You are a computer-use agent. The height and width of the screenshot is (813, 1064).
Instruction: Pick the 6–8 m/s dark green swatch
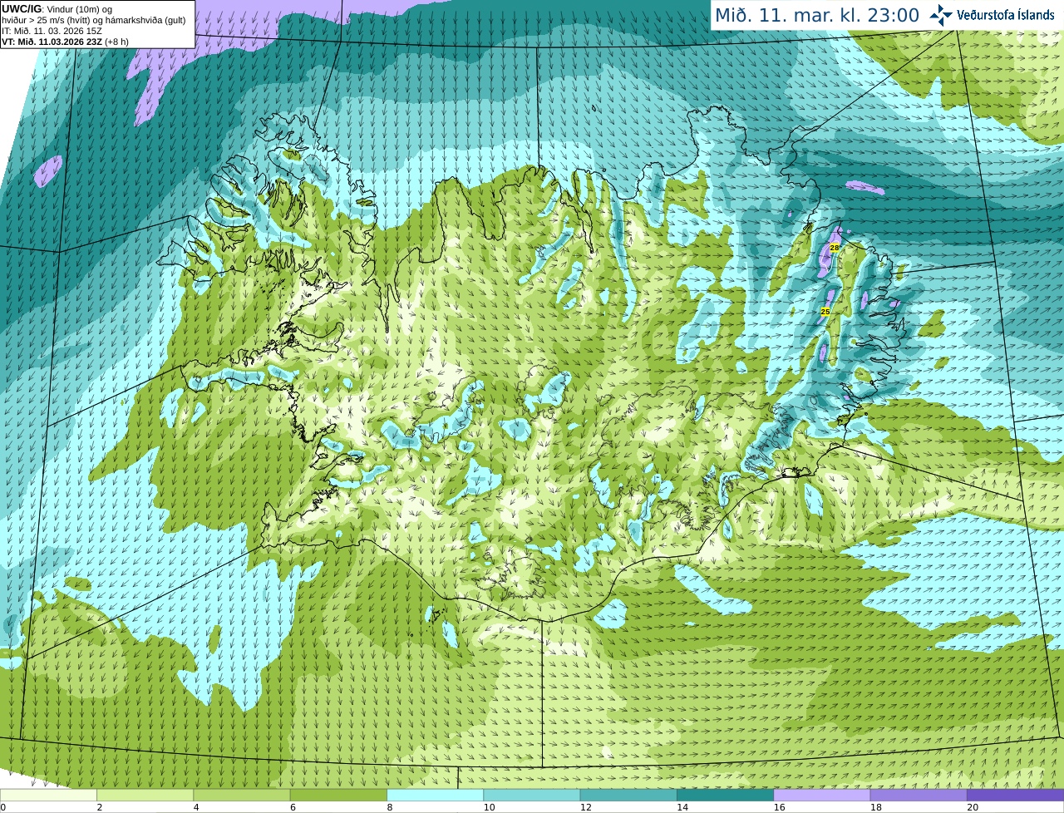tap(338, 796)
